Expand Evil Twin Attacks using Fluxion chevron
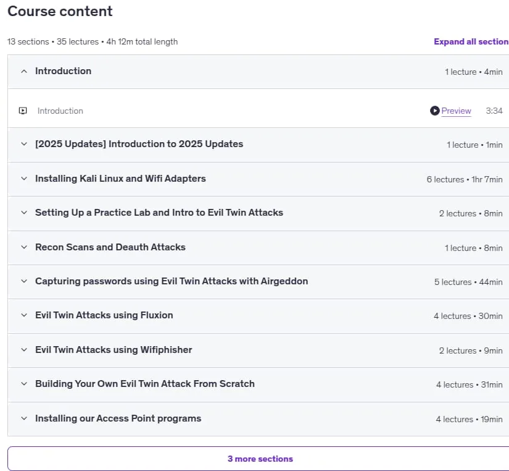Image resolution: width=509 pixels, height=471 pixels. [24, 315]
